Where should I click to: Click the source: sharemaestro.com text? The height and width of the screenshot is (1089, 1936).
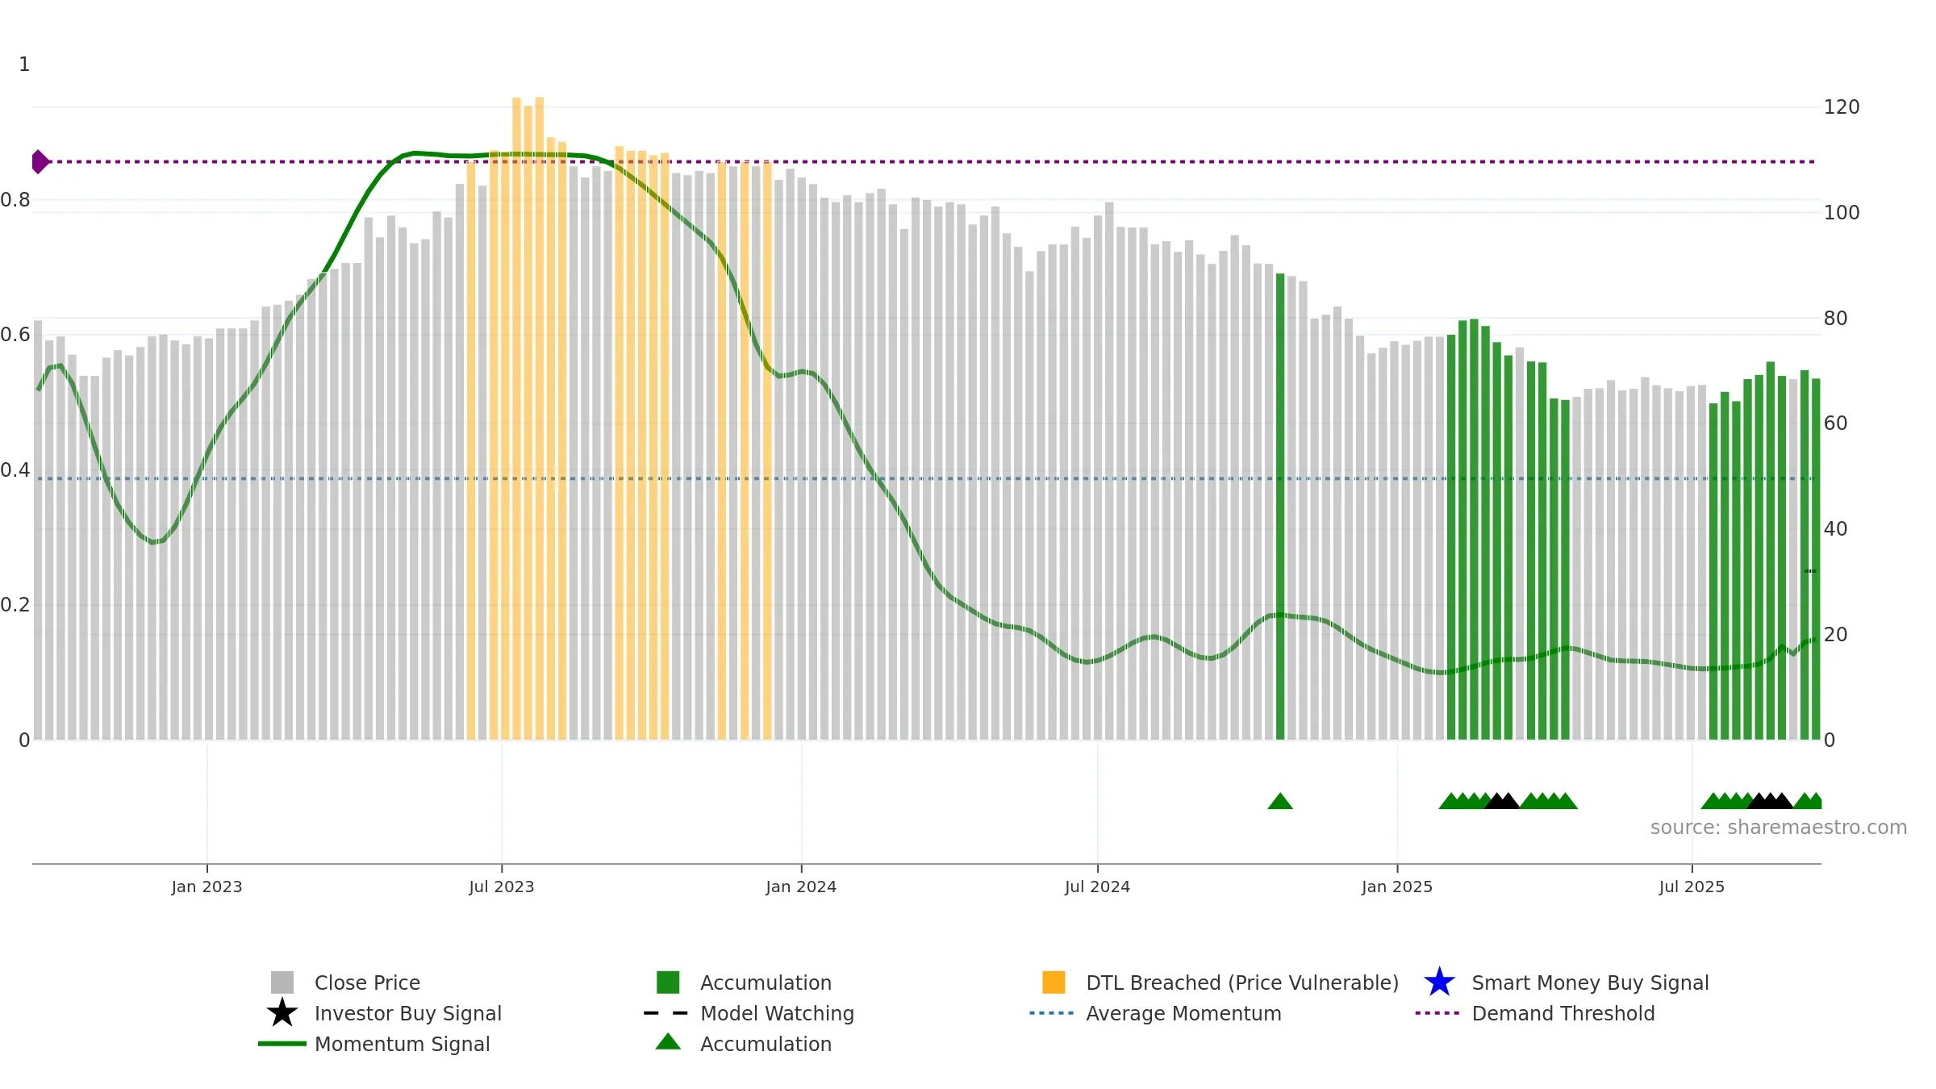tap(1779, 828)
